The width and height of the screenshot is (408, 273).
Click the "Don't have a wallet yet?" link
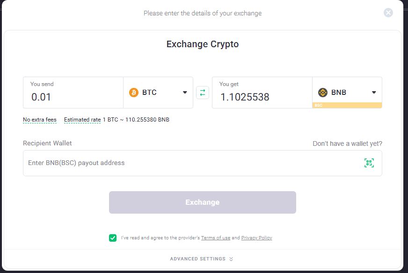point(350,144)
